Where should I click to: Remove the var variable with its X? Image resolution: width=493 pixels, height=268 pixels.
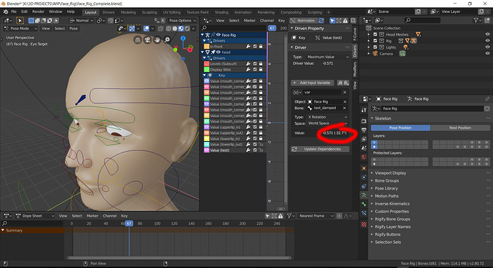pos(344,92)
